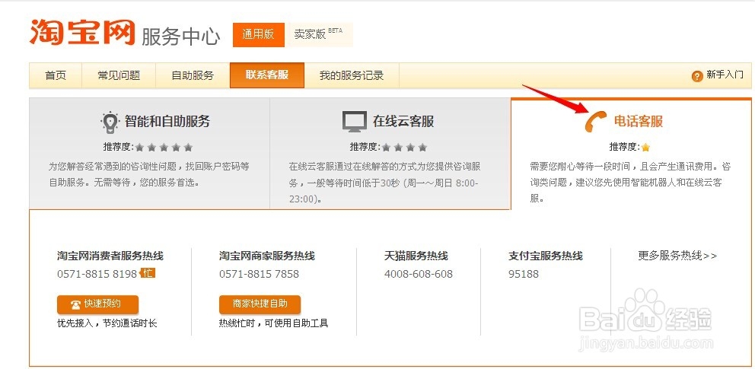This screenshot has height=369, width=755.
Task: Click the 商家快捷自助 merchant self-help button
Action: 260,304
